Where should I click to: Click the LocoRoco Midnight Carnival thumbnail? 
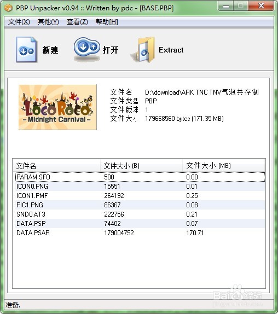click(57, 107)
